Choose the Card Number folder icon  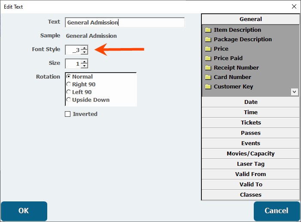click(x=208, y=77)
